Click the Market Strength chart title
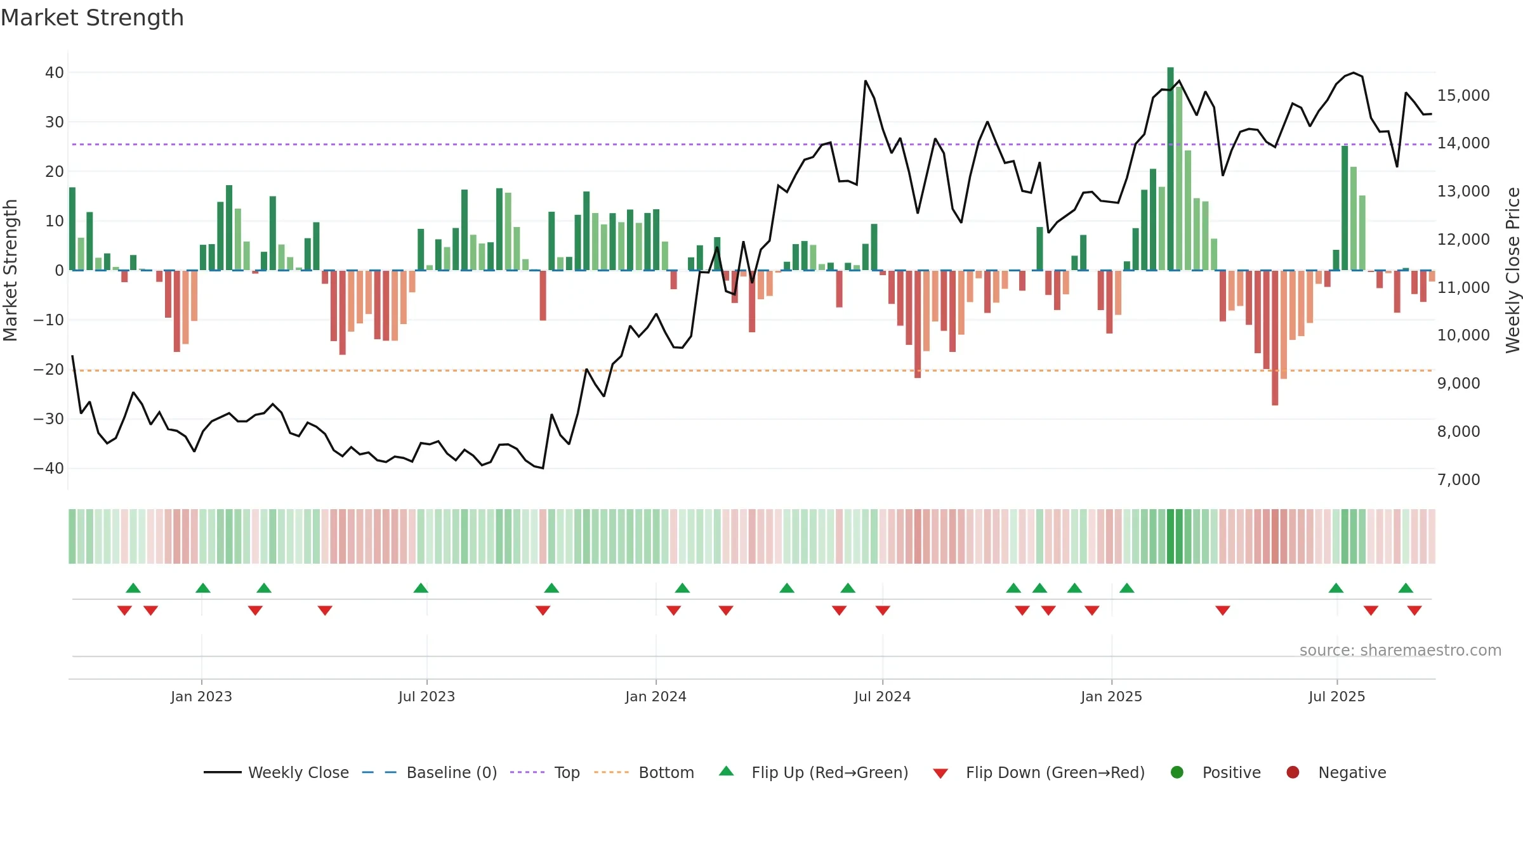1523x856 pixels. pos(92,18)
